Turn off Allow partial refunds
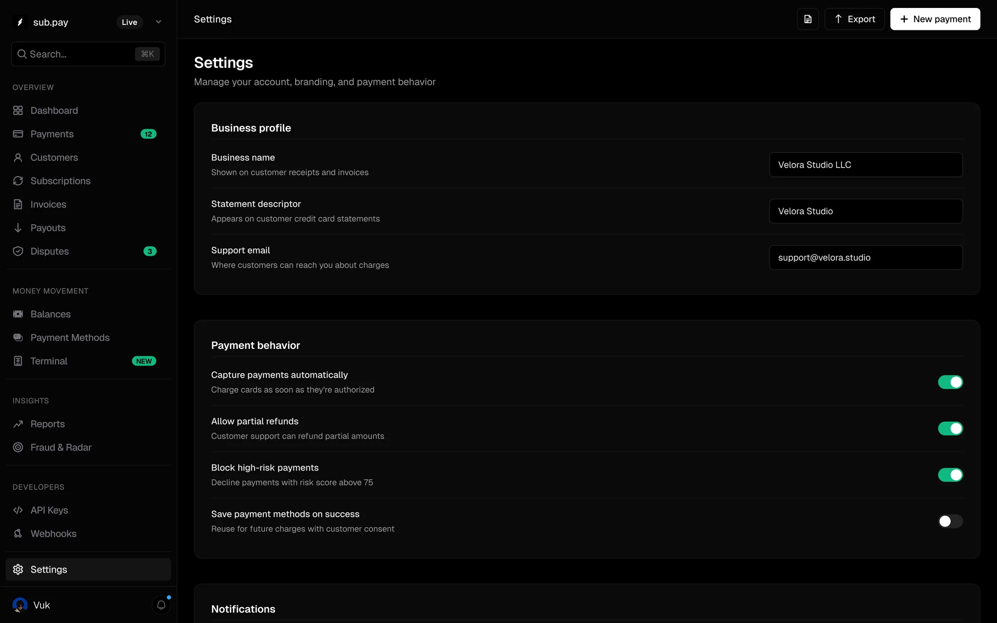The image size is (997, 623). click(950, 429)
